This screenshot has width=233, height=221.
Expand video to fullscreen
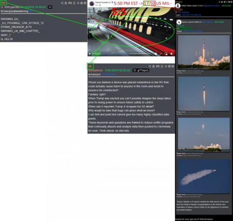pos(161,54)
